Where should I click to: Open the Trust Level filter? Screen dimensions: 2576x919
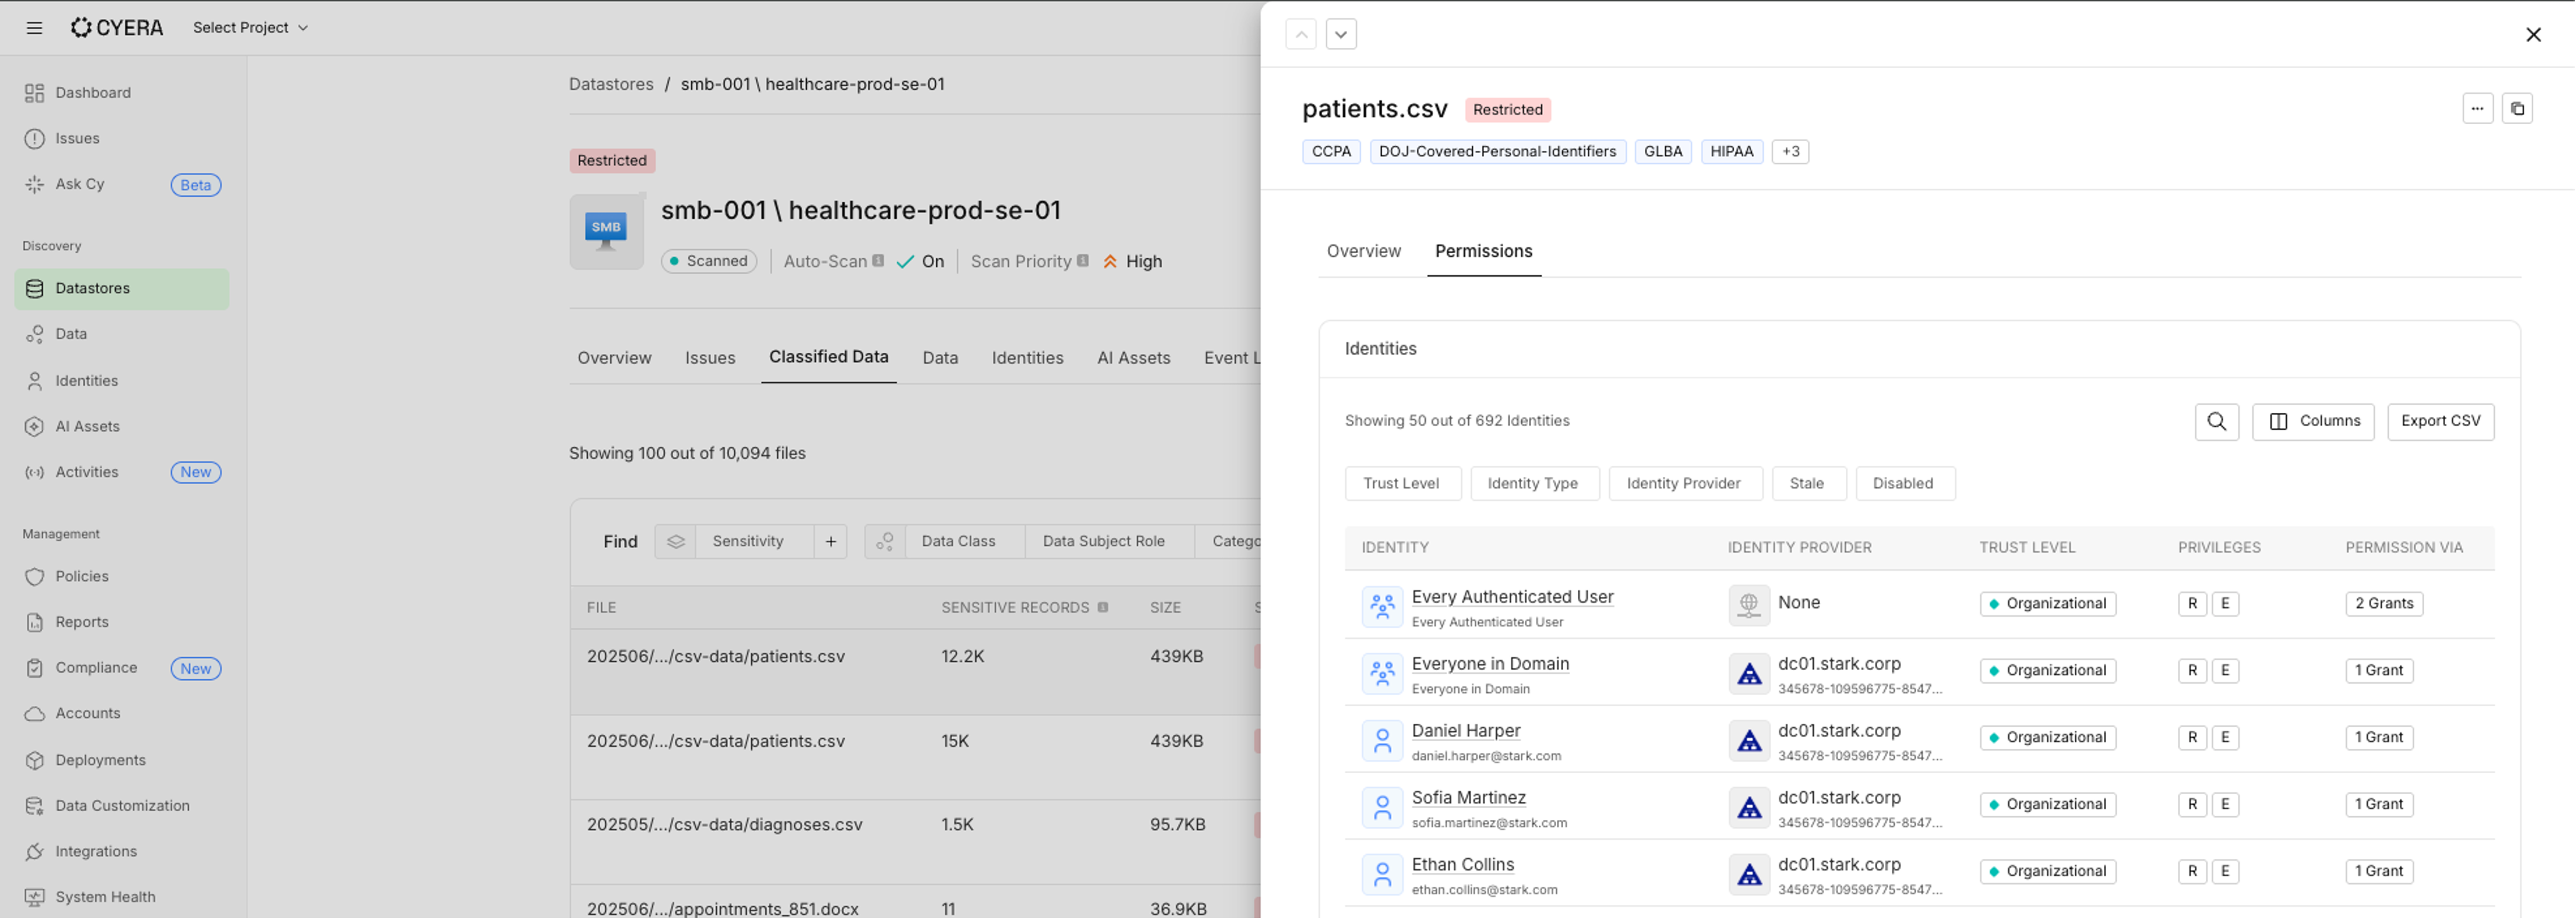(1403, 483)
